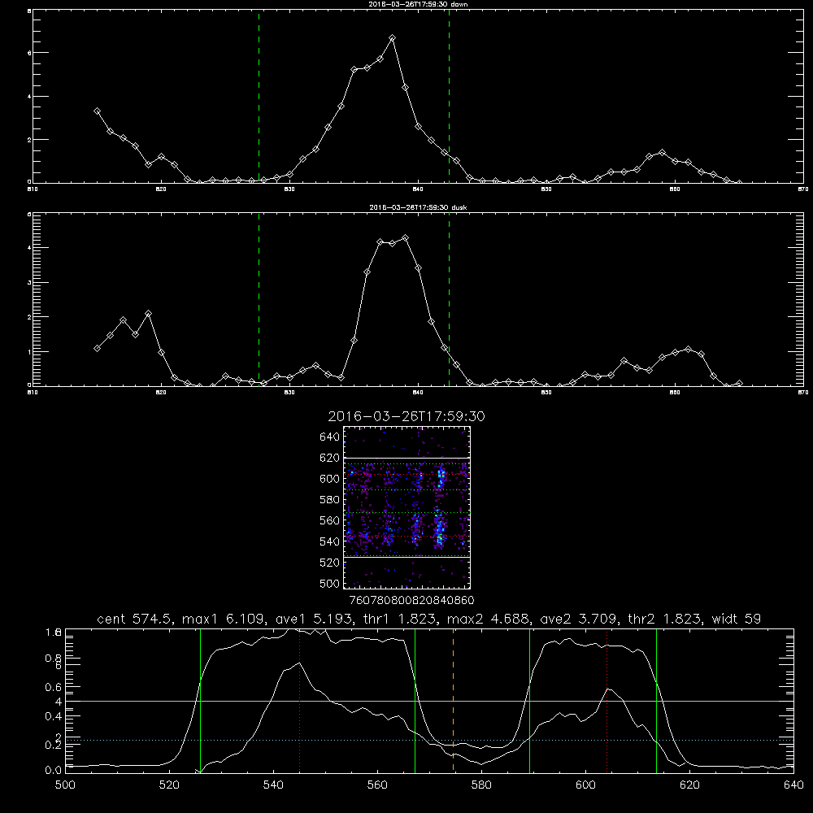Image resolution: width=813 pixels, height=813 pixels.
Task: Click the dawn plot small peak near 859
Action: (662, 153)
